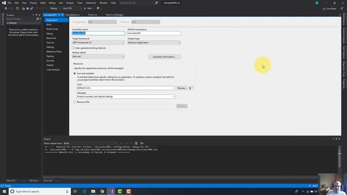Screen dimensions: 347x195
Task: Select the Build page in project properties
Action: point(49,24)
